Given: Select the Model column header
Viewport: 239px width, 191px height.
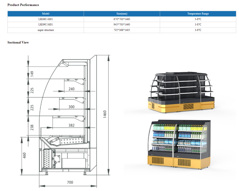Looking at the screenshot, I should 46,14.
